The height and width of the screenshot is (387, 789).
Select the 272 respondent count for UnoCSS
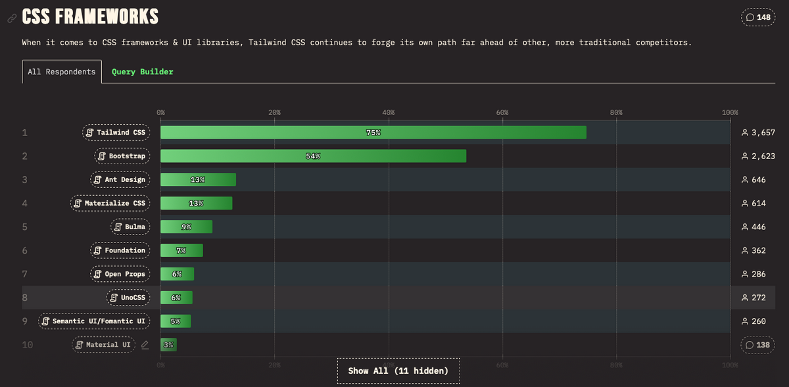tap(753, 298)
